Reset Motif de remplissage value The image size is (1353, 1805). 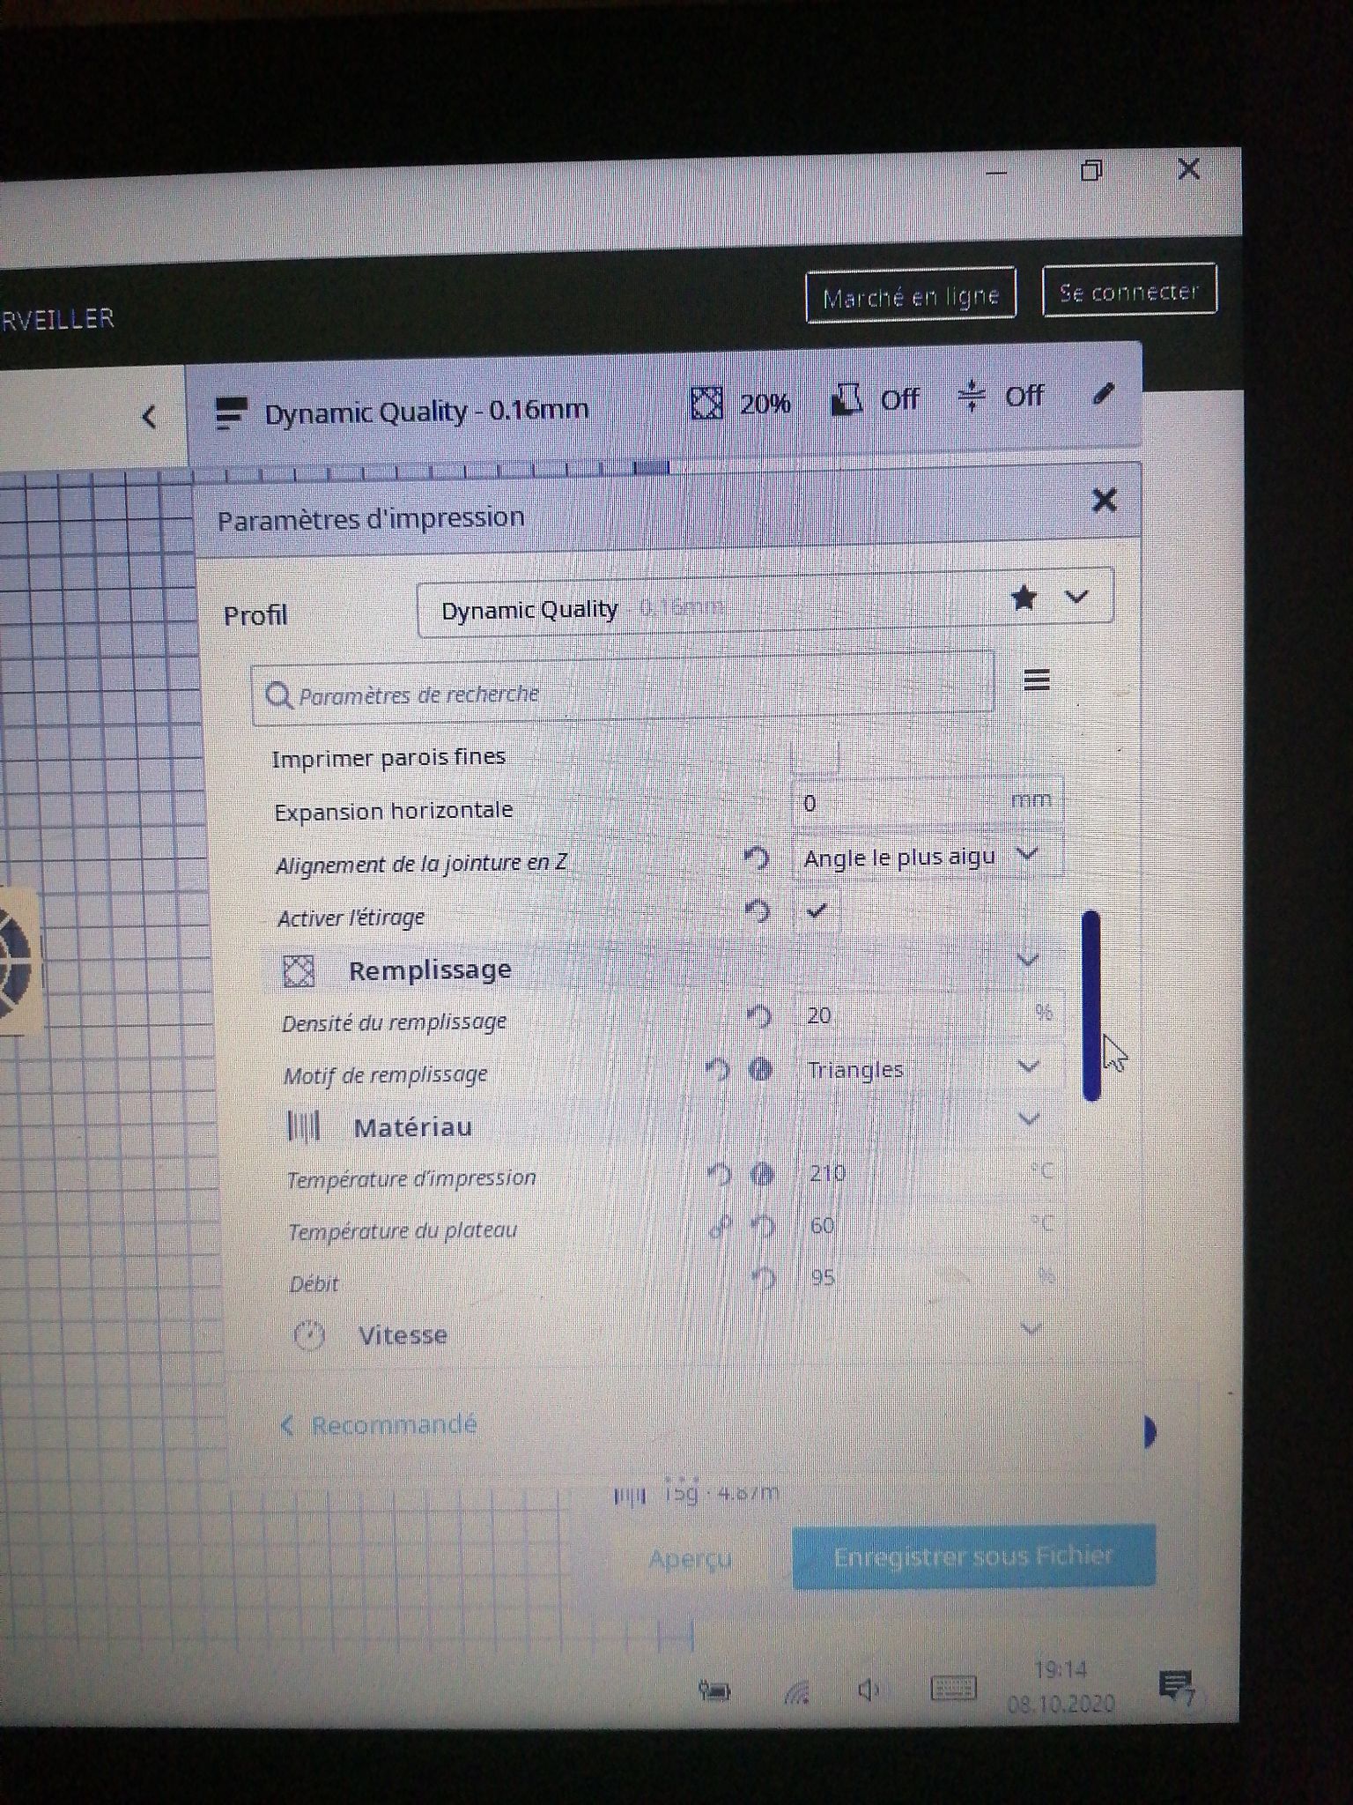coord(718,1071)
